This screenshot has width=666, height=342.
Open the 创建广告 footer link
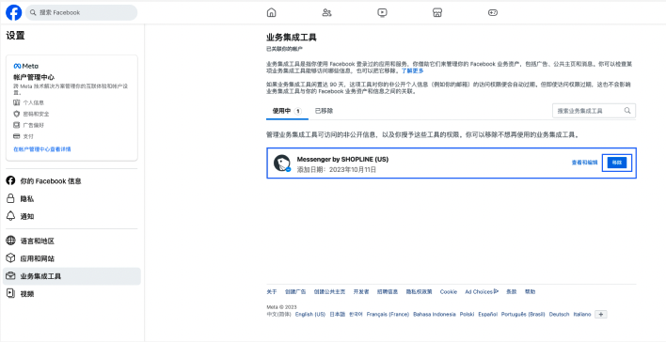(x=295, y=292)
